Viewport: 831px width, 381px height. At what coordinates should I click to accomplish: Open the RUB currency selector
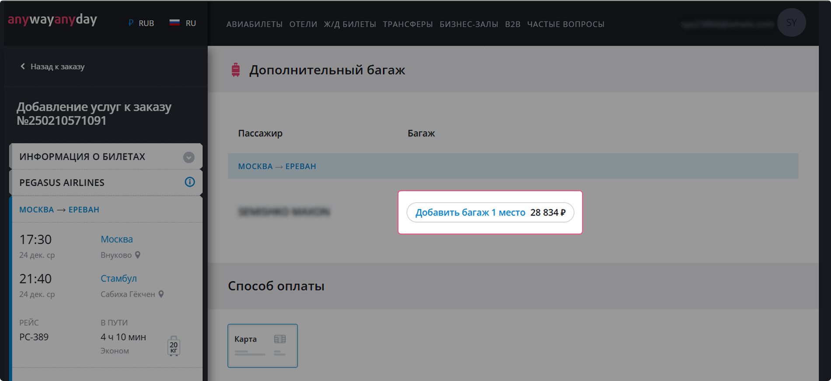pos(142,23)
